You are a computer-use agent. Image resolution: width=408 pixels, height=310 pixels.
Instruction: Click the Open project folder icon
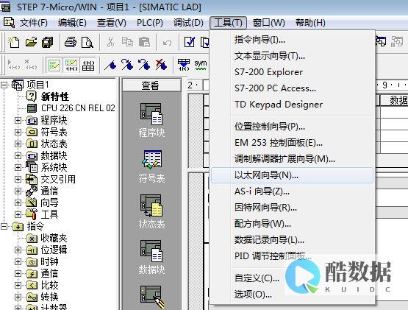pyautogui.click(x=31, y=42)
